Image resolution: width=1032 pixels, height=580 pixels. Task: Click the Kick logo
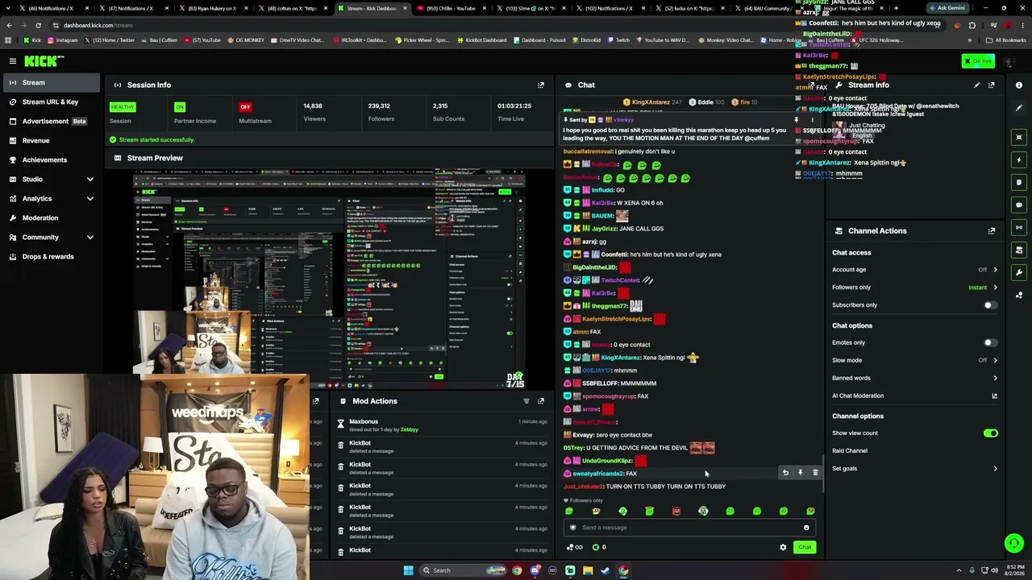[44, 61]
